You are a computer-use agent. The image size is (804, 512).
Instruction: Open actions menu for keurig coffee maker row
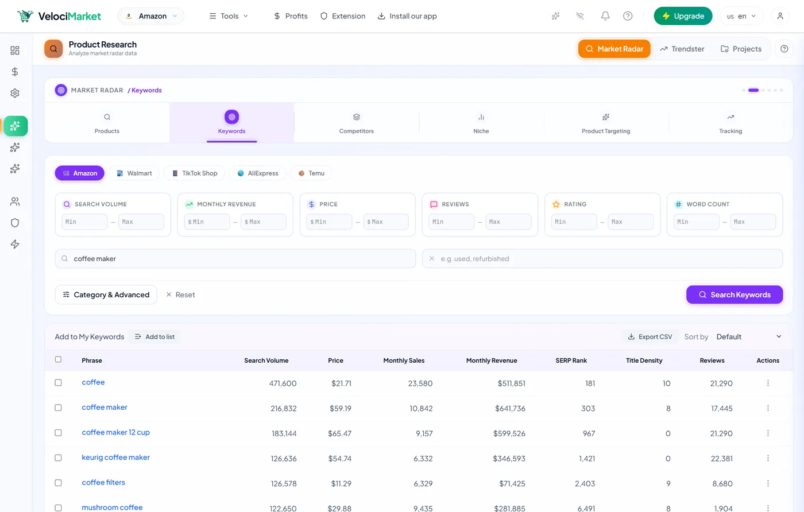[768, 459]
